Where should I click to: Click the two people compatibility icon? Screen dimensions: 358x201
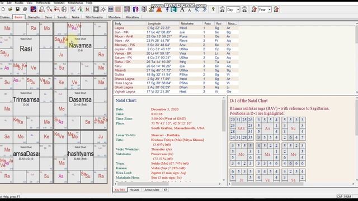point(135,9)
